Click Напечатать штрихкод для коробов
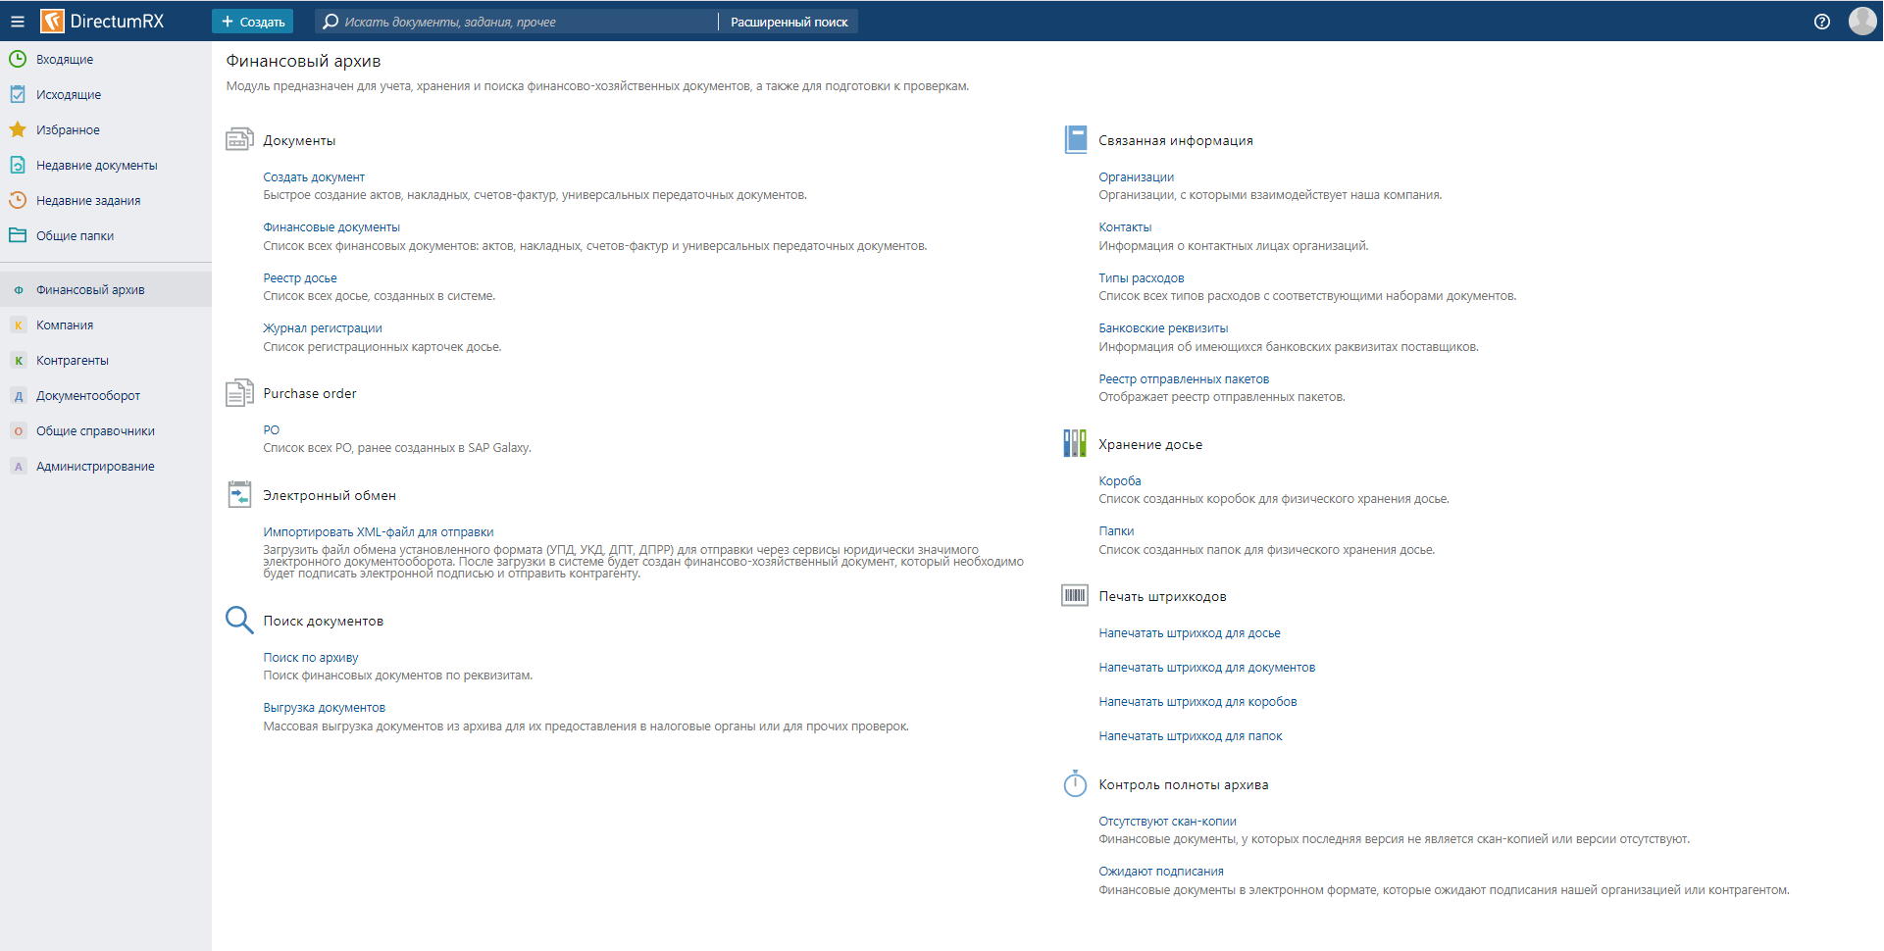This screenshot has width=1884, height=951. [x=1197, y=702]
